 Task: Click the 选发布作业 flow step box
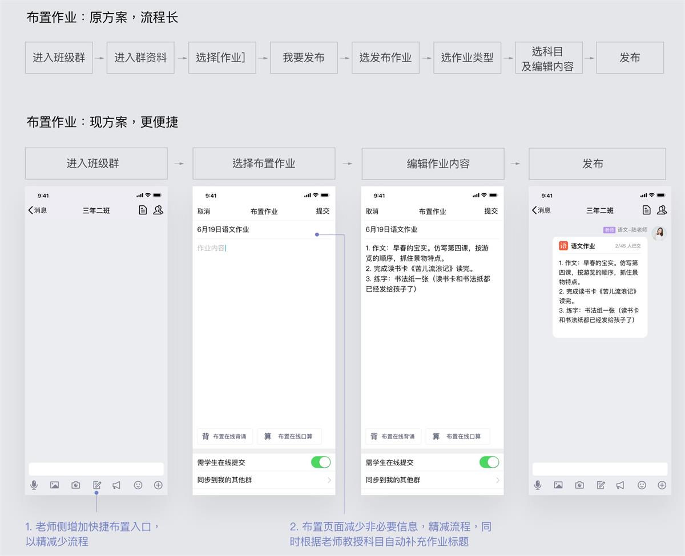[x=385, y=58]
